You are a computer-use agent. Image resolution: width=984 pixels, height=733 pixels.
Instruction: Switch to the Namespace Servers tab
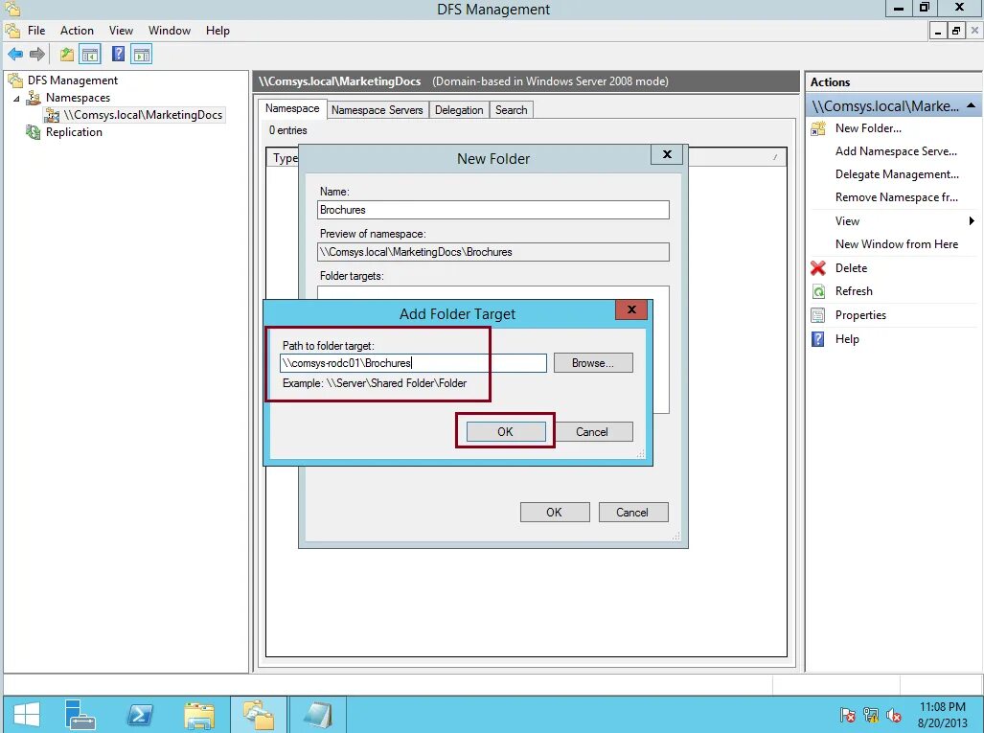tap(378, 110)
